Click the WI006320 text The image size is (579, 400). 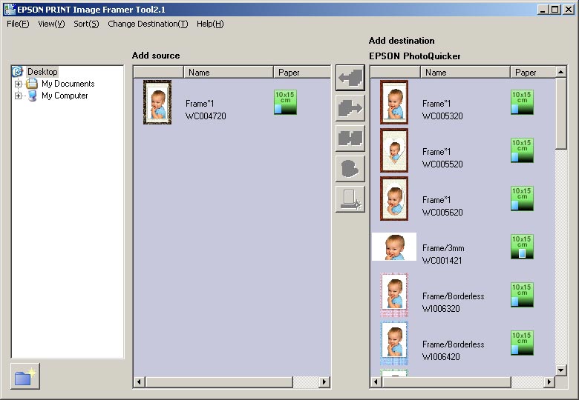pyautogui.click(x=441, y=309)
